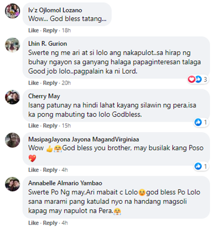This screenshot has width=224, height=227.
Task: Like Annabelle Almario Yambao's comment
Action: [x=33, y=223]
